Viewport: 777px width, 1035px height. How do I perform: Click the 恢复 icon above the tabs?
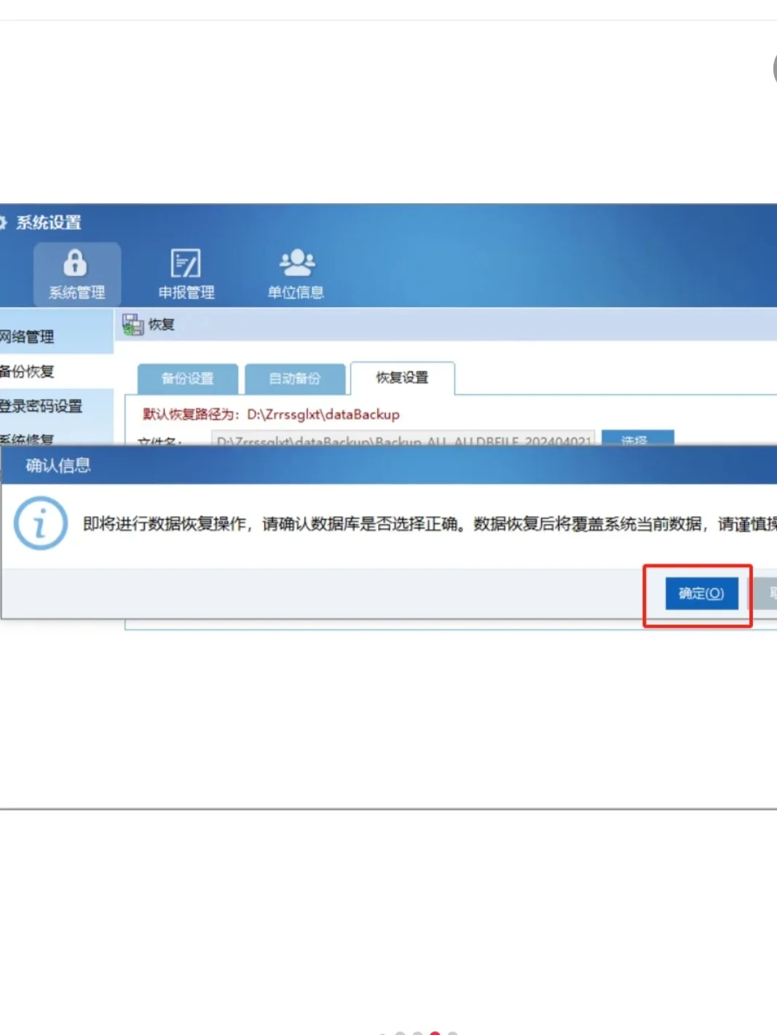point(132,323)
